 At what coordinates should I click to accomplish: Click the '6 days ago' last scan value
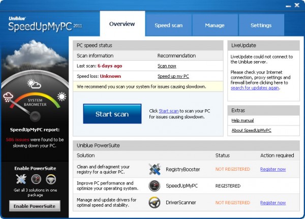(110, 66)
